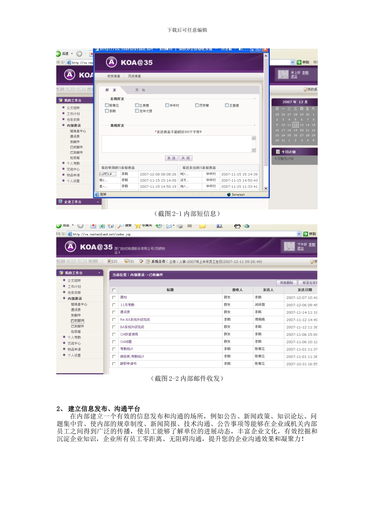The image size is (374, 529).
Task: Tick the checkbox for friend 江美善
Action: coord(137,105)
